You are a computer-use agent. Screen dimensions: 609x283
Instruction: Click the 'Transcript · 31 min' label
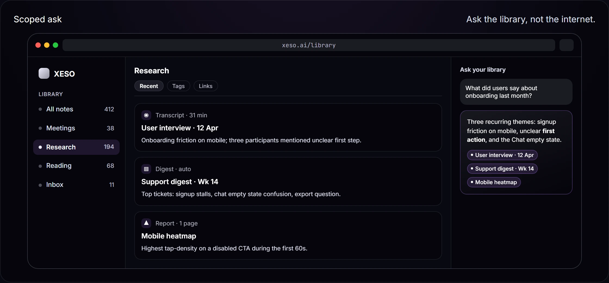click(181, 115)
